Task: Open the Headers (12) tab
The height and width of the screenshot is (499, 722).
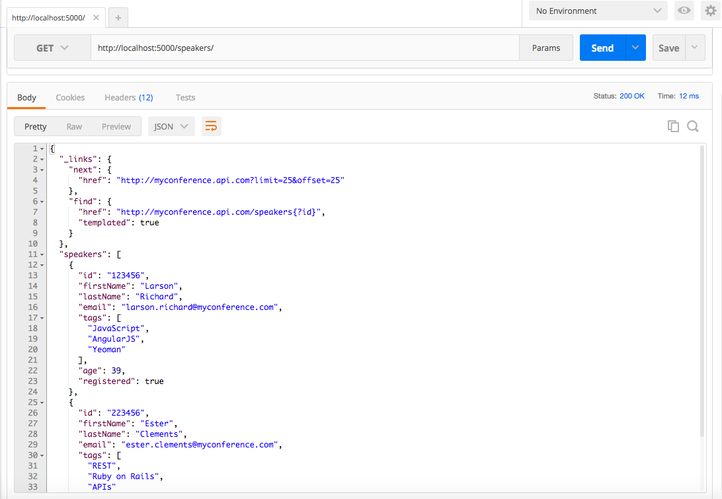Action: coord(128,97)
